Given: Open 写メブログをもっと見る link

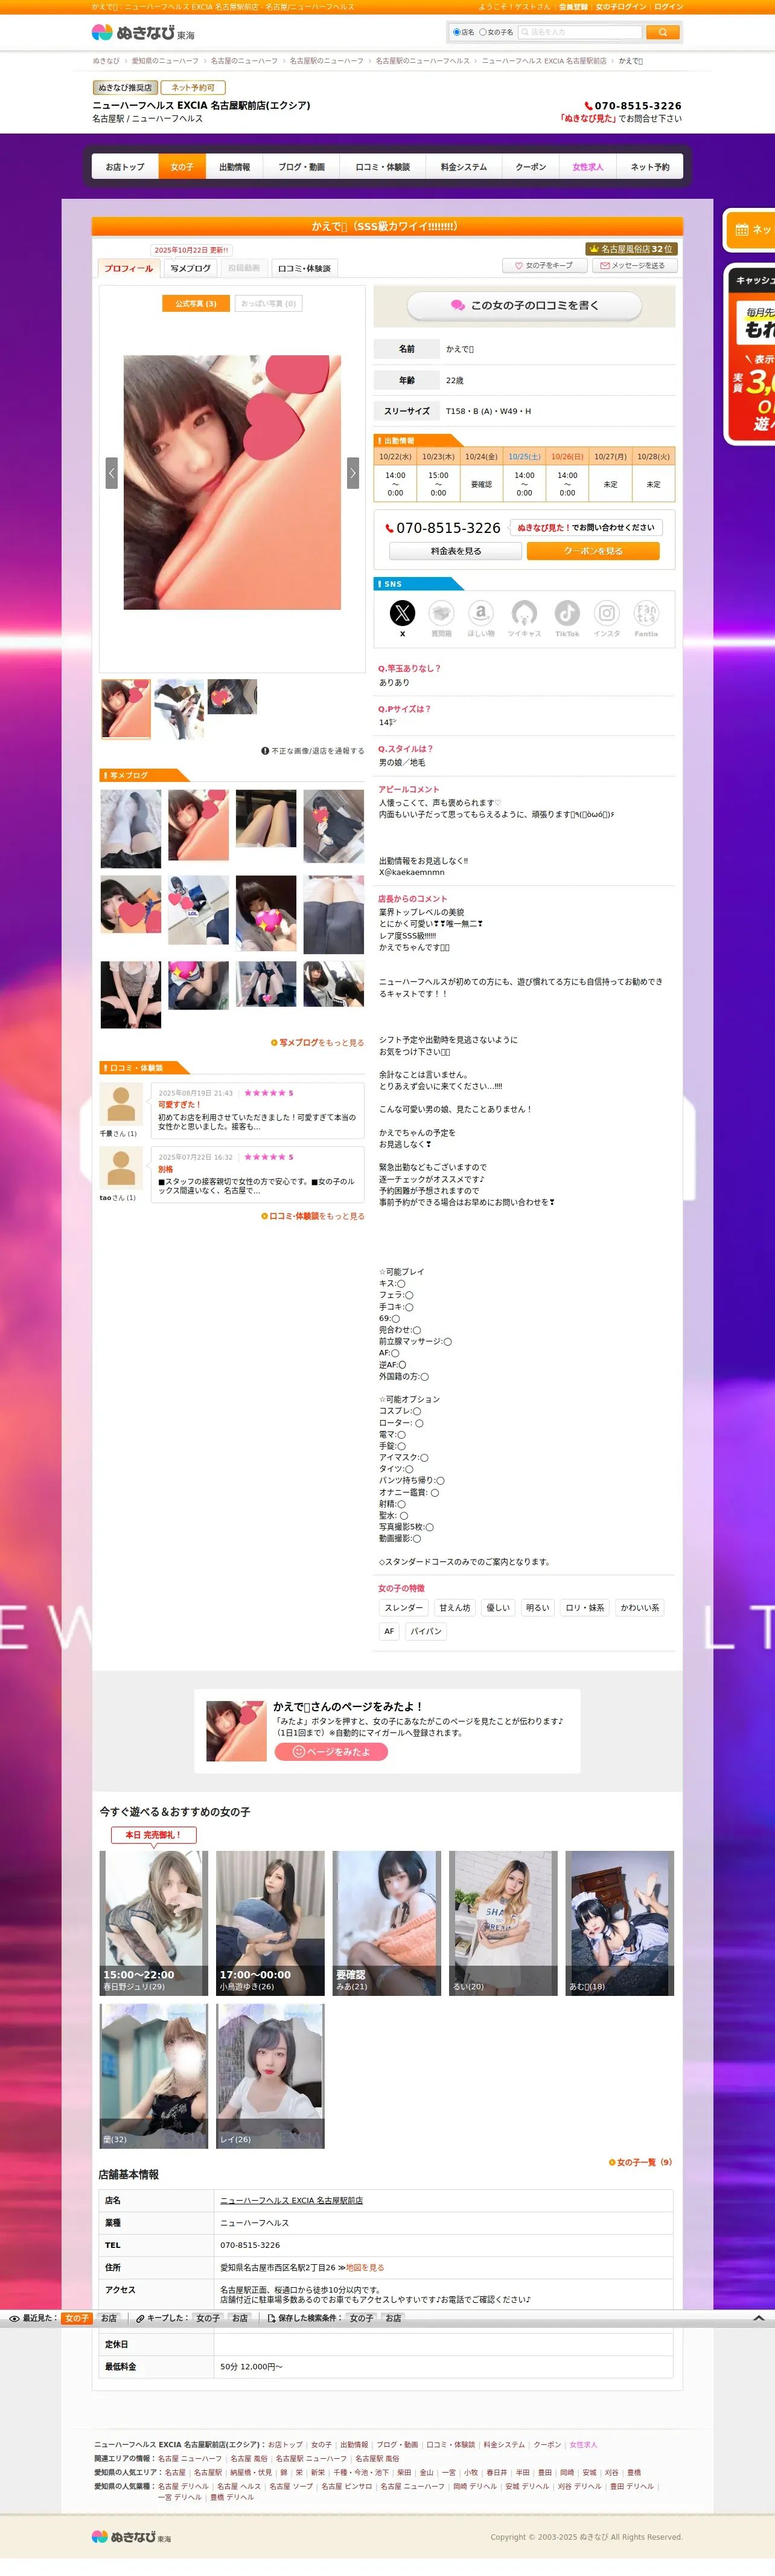Looking at the screenshot, I should point(317,1042).
